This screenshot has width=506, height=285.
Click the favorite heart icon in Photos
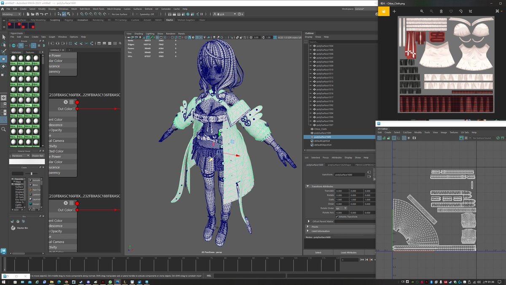tap(451, 11)
